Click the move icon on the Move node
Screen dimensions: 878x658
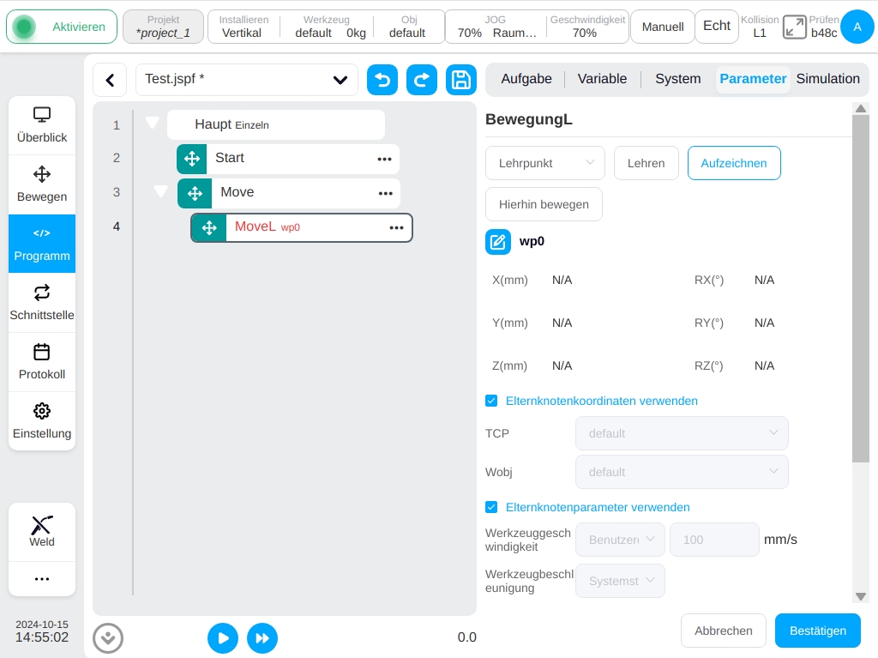tap(195, 193)
